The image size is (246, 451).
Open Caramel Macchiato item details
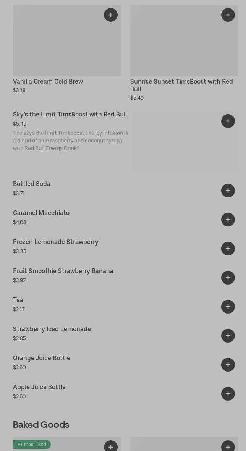[41, 213]
